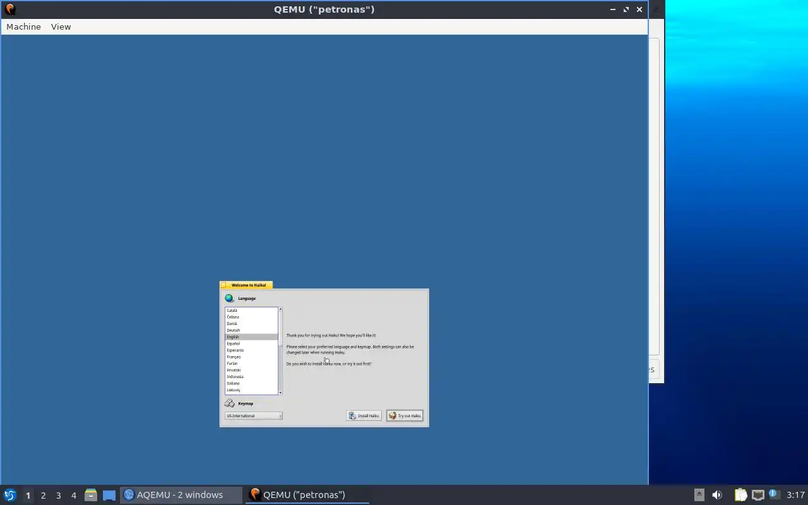Image resolution: width=808 pixels, height=505 pixels.
Task: Select Italiano in the language list
Action: point(251,383)
